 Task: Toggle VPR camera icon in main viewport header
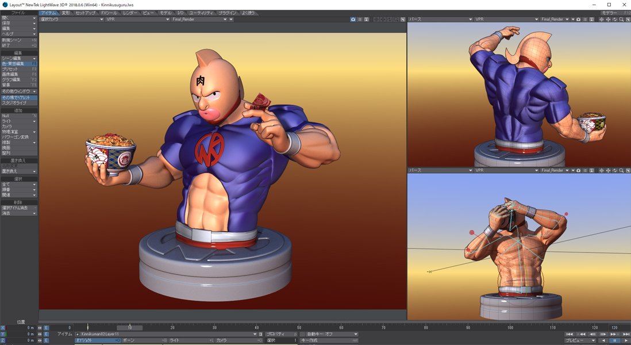click(353, 20)
